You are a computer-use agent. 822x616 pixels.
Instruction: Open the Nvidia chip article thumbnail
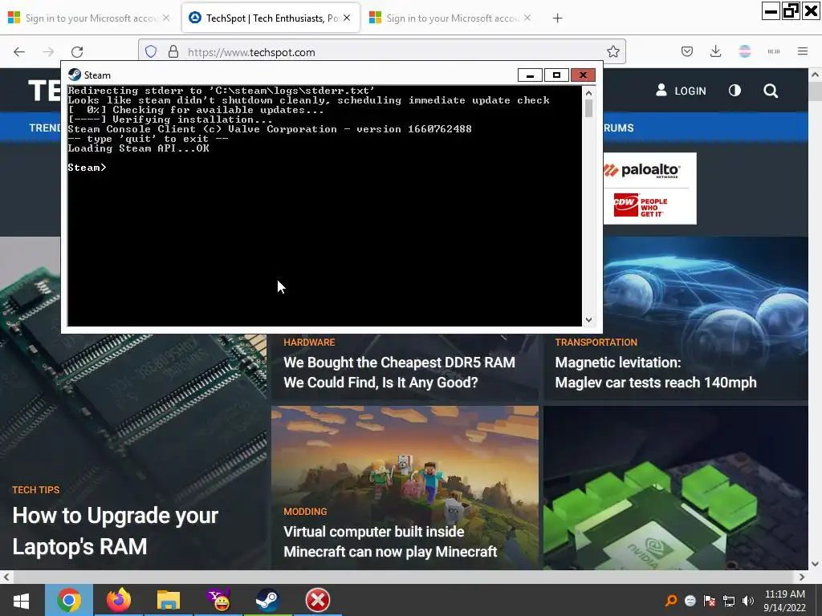[675, 488]
